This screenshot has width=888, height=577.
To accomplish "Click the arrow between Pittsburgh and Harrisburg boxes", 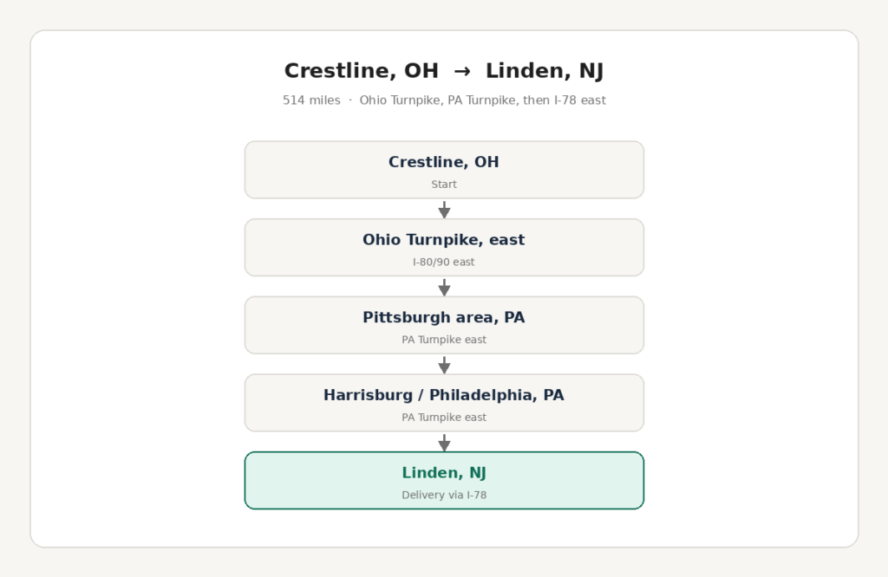I will point(445,364).
